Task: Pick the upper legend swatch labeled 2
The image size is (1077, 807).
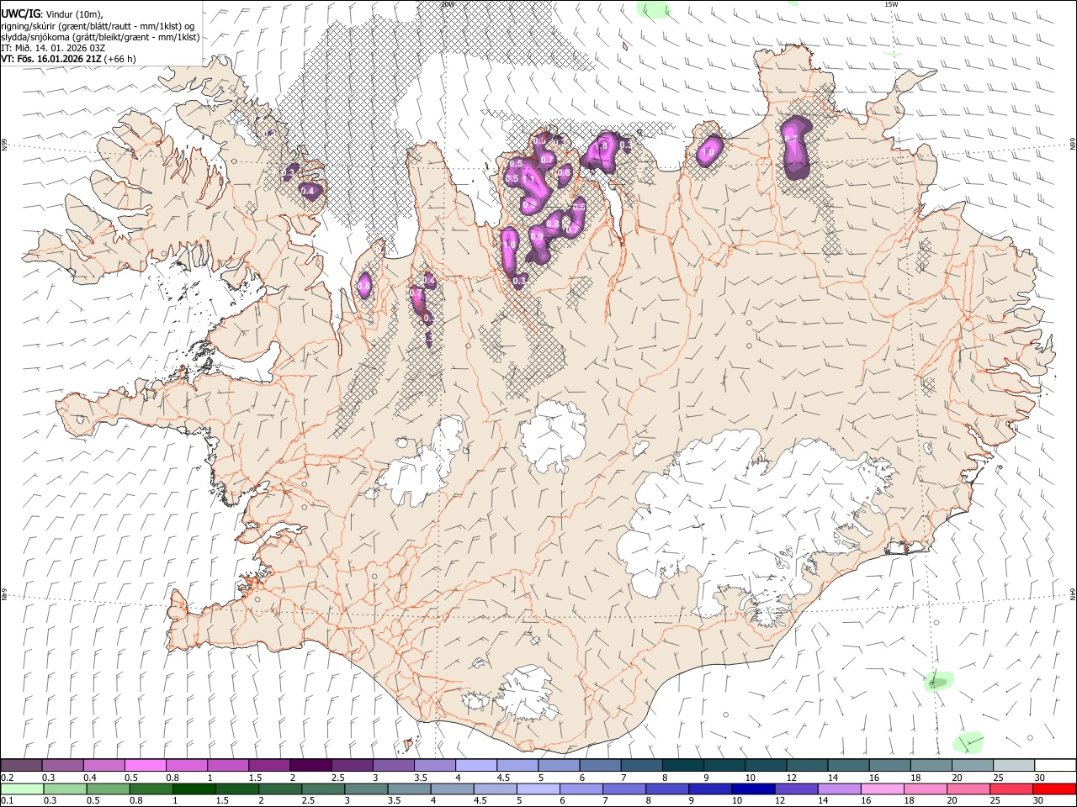Action: 310,765
